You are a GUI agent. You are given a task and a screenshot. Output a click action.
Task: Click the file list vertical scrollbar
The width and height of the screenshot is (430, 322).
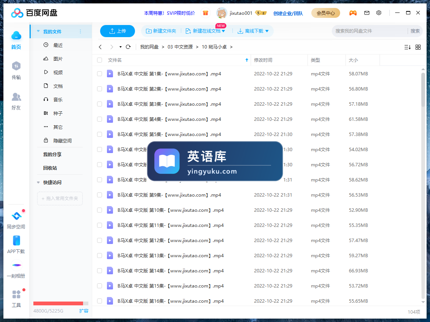(x=423, y=89)
